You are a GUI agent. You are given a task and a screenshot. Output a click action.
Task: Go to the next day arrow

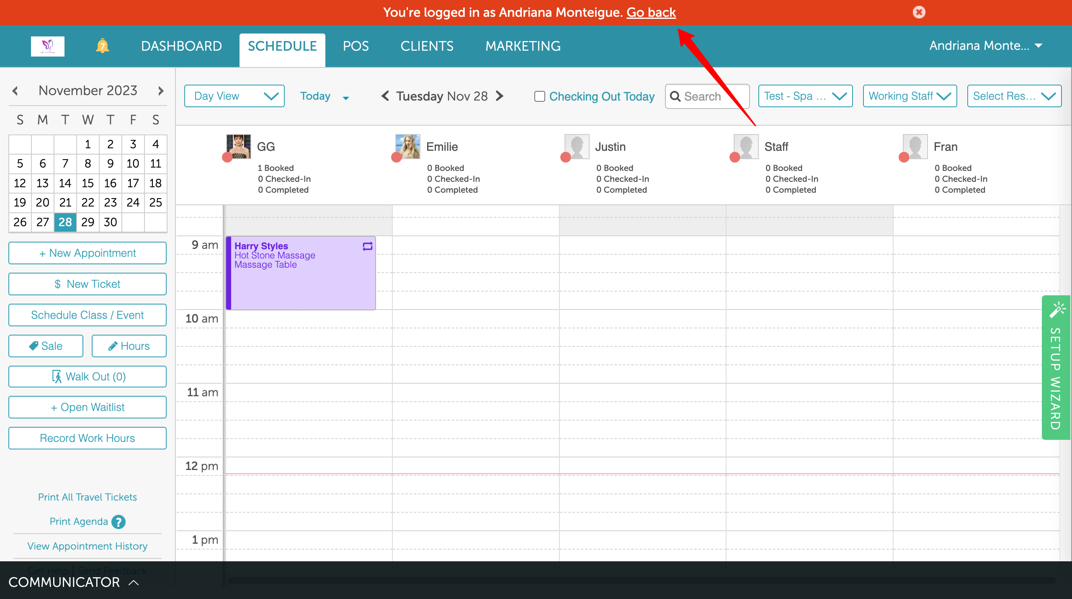pos(500,96)
